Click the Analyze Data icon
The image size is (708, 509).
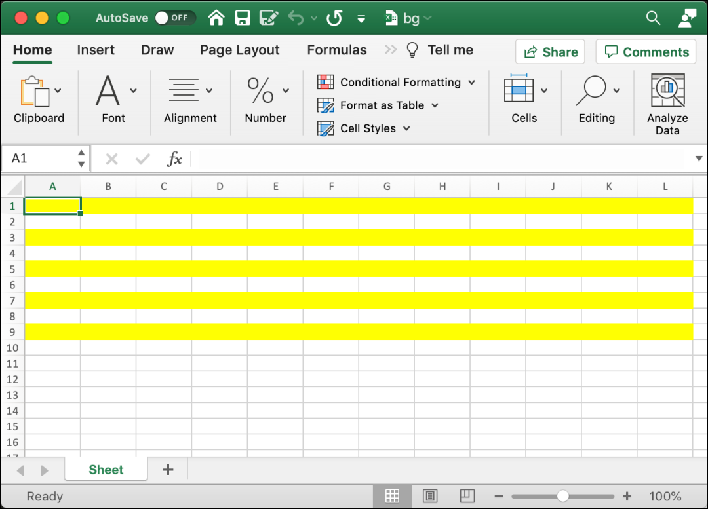(667, 90)
